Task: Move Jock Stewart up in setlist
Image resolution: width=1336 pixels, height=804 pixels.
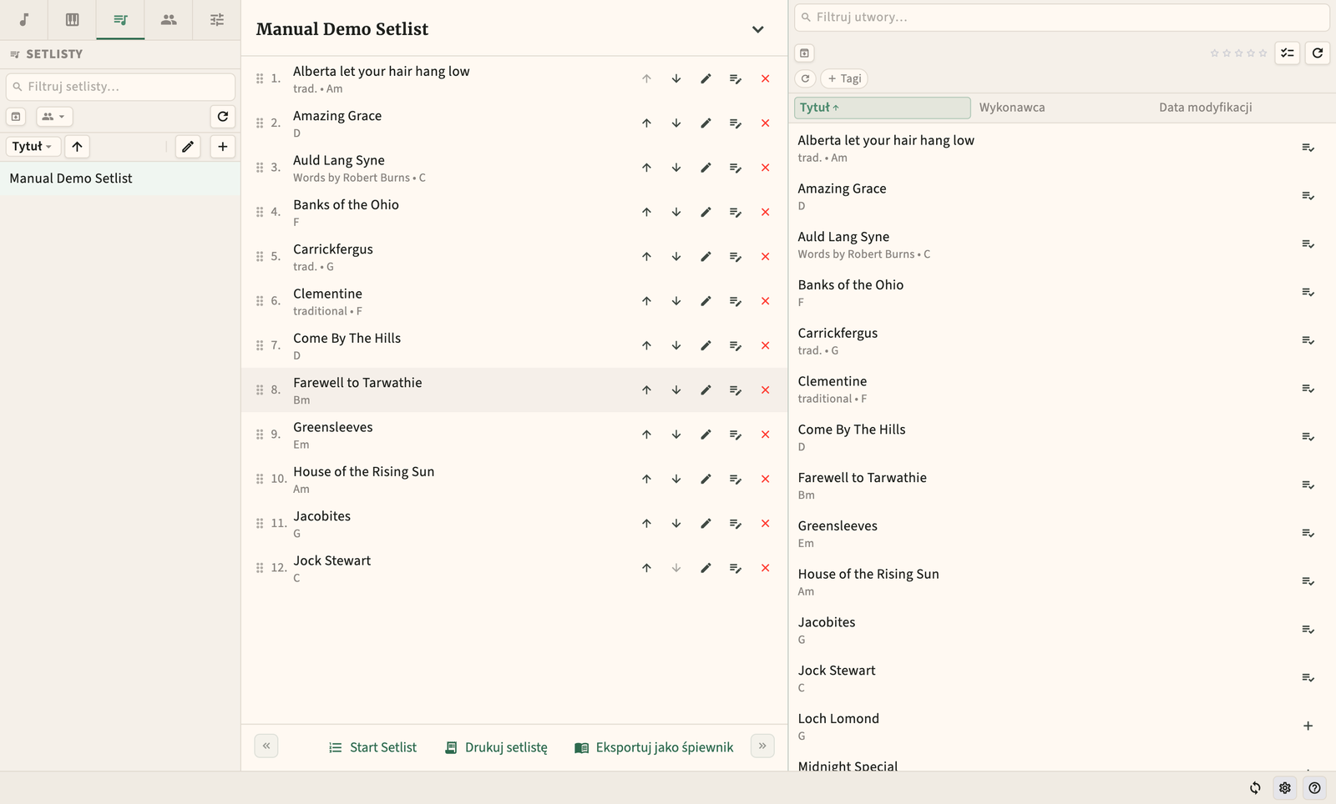Action: point(646,568)
